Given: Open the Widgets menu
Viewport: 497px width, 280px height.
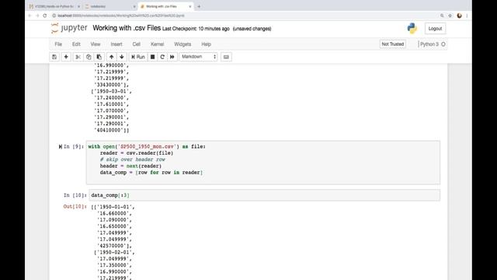Looking at the screenshot, I should pyautogui.click(x=182, y=44).
